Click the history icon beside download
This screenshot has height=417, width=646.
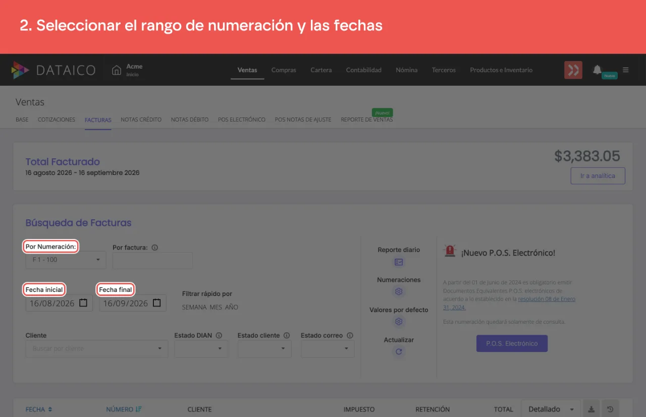[610, 409]
